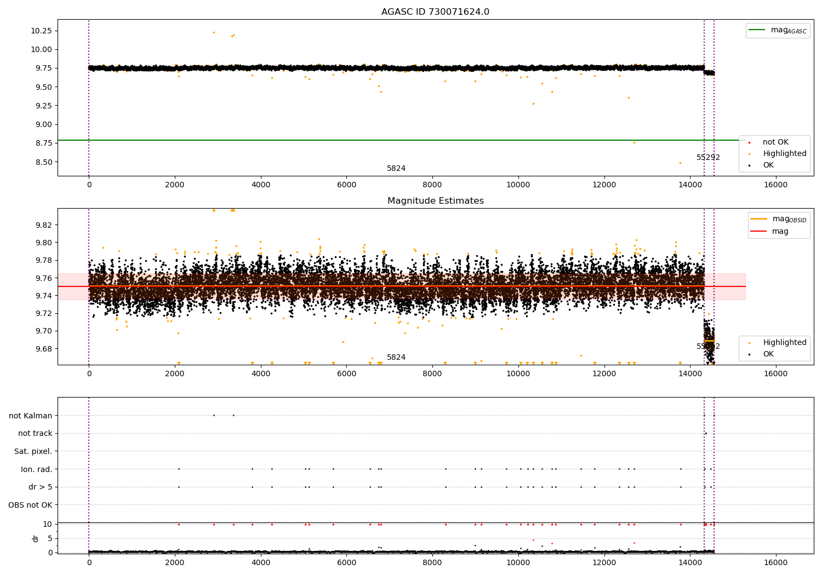Screen dimensions: 822x575
Task: Click the 'OBS not OK' row label
Action: click(x=30, y=505)
